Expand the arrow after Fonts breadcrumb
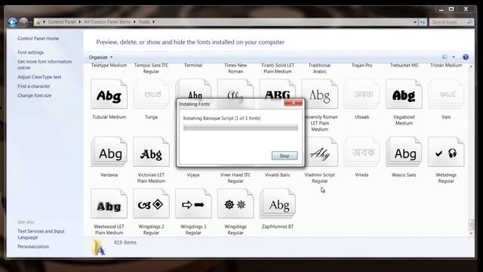Screen dimensions: 483x272 point(153,22)
